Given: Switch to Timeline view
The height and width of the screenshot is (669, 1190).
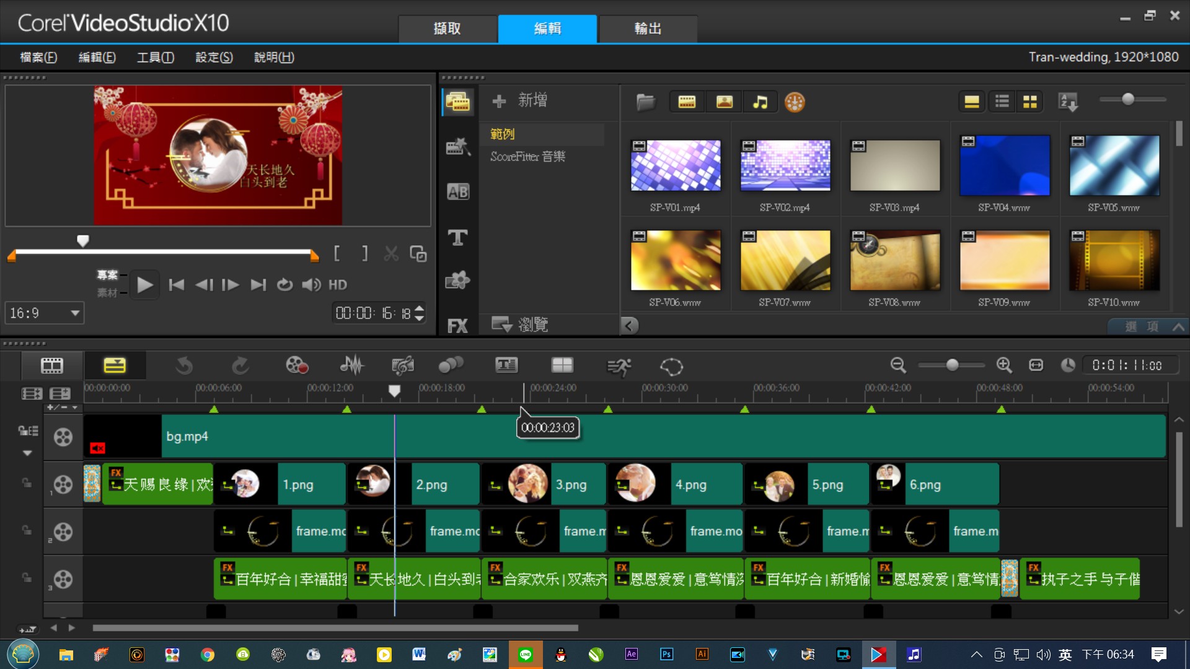Looking at the screenshot, I should (x=115, y=365).
